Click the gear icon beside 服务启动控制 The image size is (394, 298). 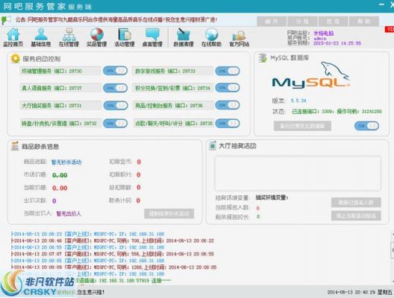coord(15,58)
